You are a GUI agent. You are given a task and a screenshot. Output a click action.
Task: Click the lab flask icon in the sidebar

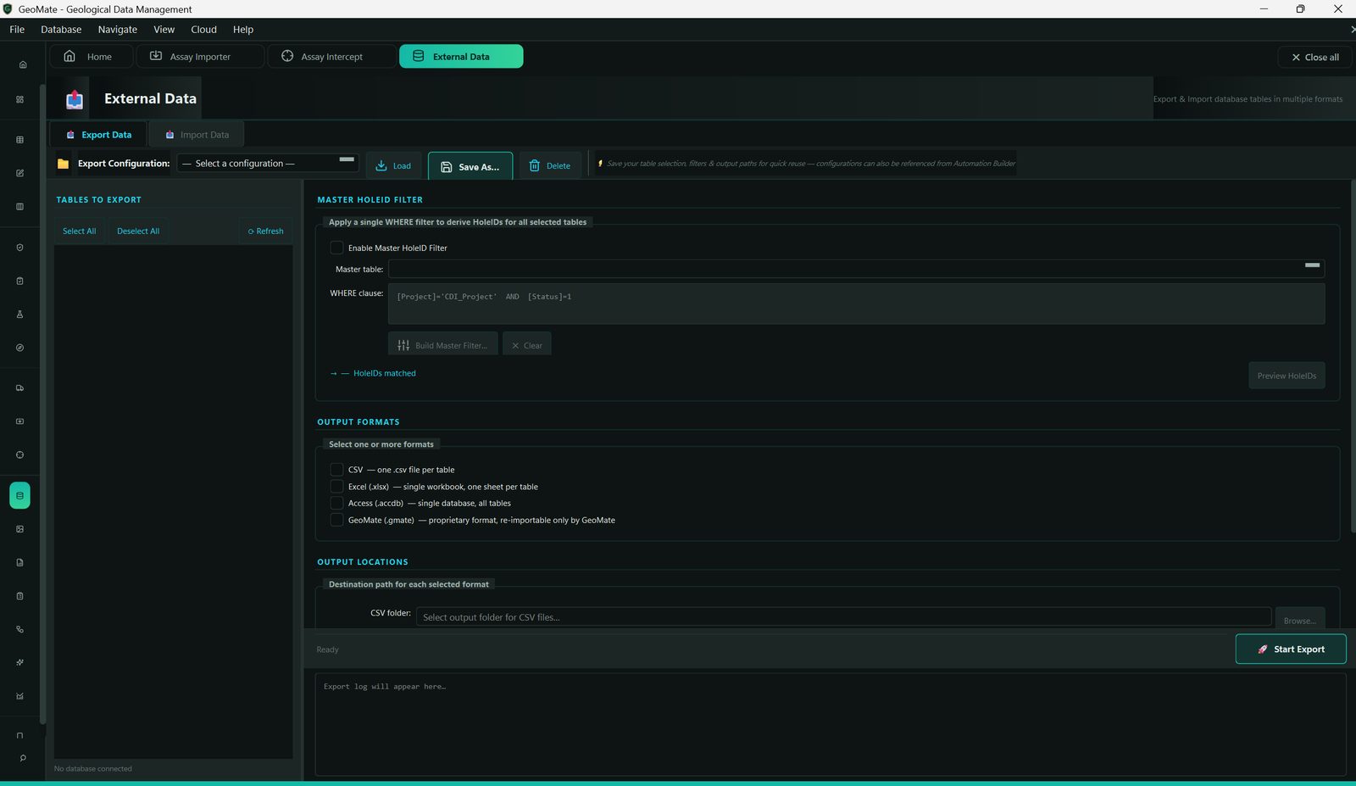(x=19, y=314)
